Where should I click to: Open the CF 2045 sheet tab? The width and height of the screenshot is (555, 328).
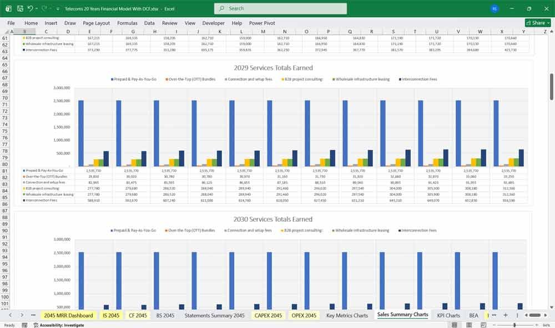(x=138, y=315)
